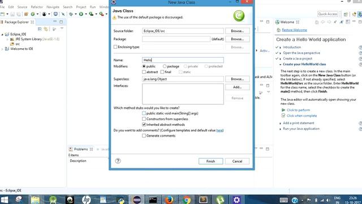Click the Eclipse taskbar icon

tap(137, 199)
